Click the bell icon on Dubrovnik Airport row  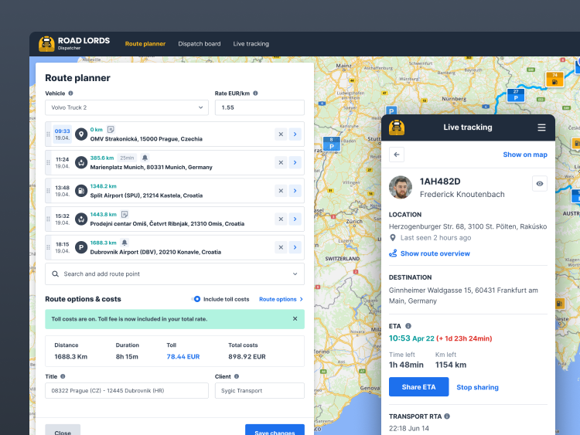[125, 243]
